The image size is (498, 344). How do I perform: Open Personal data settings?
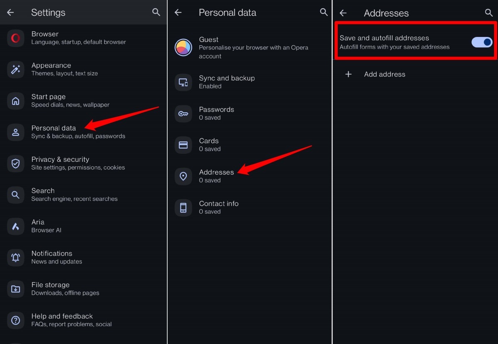coord(83,132)
